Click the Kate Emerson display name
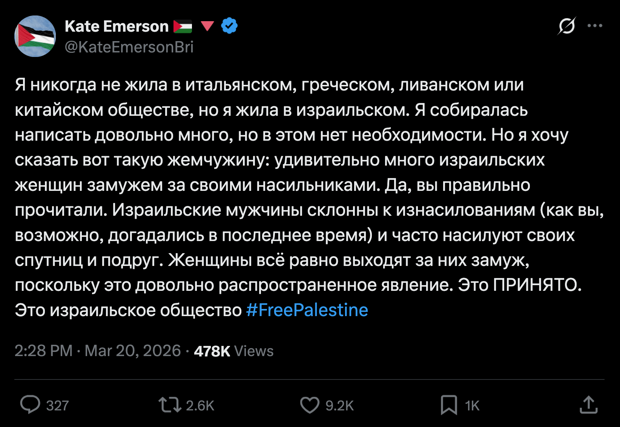620x427 pixels. pyautogui.click(x=117, y=26)
